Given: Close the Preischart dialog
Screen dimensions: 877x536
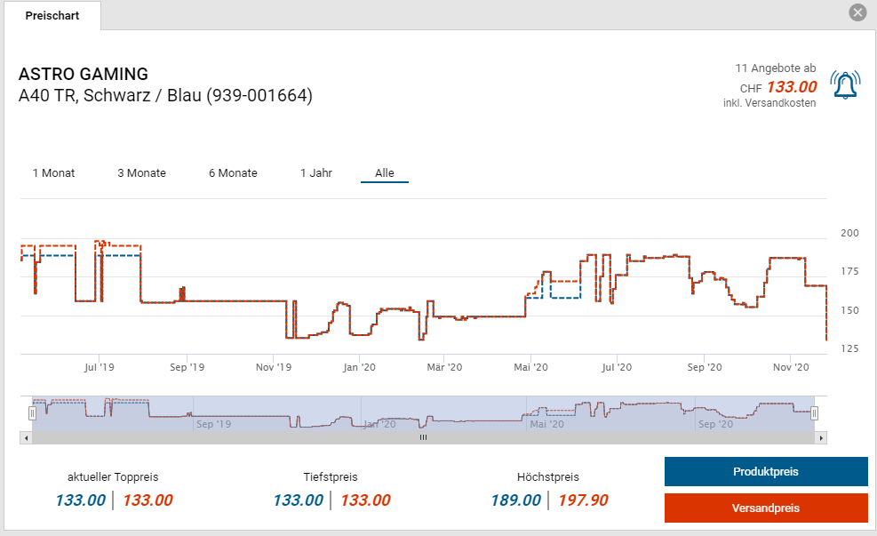Looking at the screenshot, I should [857, 12].
